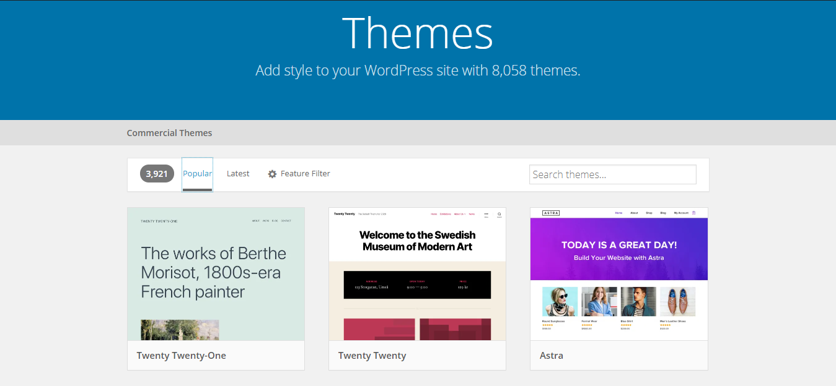Select the Popular tab

[197, 174]
